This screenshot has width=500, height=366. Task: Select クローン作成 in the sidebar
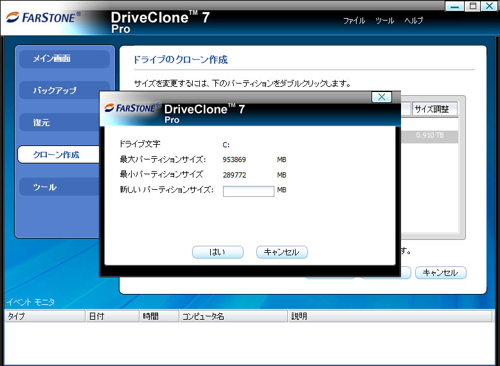point(58,155)
